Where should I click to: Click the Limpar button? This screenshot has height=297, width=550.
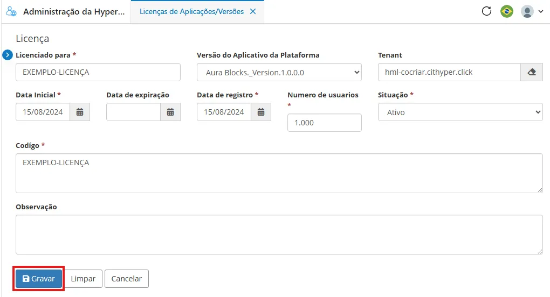tap(83, 279)
